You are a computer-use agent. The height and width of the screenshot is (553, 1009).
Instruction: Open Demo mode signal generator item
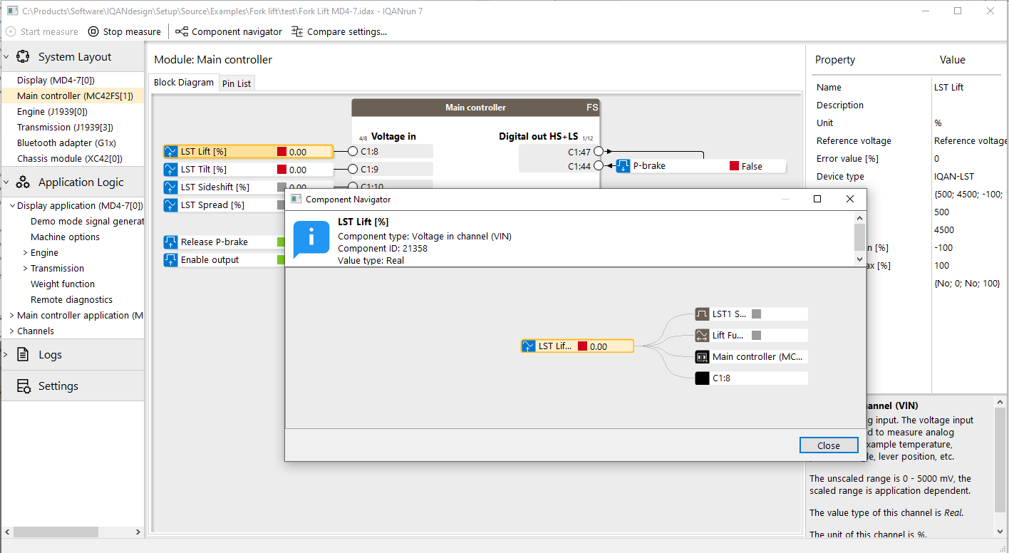(87, 222)
